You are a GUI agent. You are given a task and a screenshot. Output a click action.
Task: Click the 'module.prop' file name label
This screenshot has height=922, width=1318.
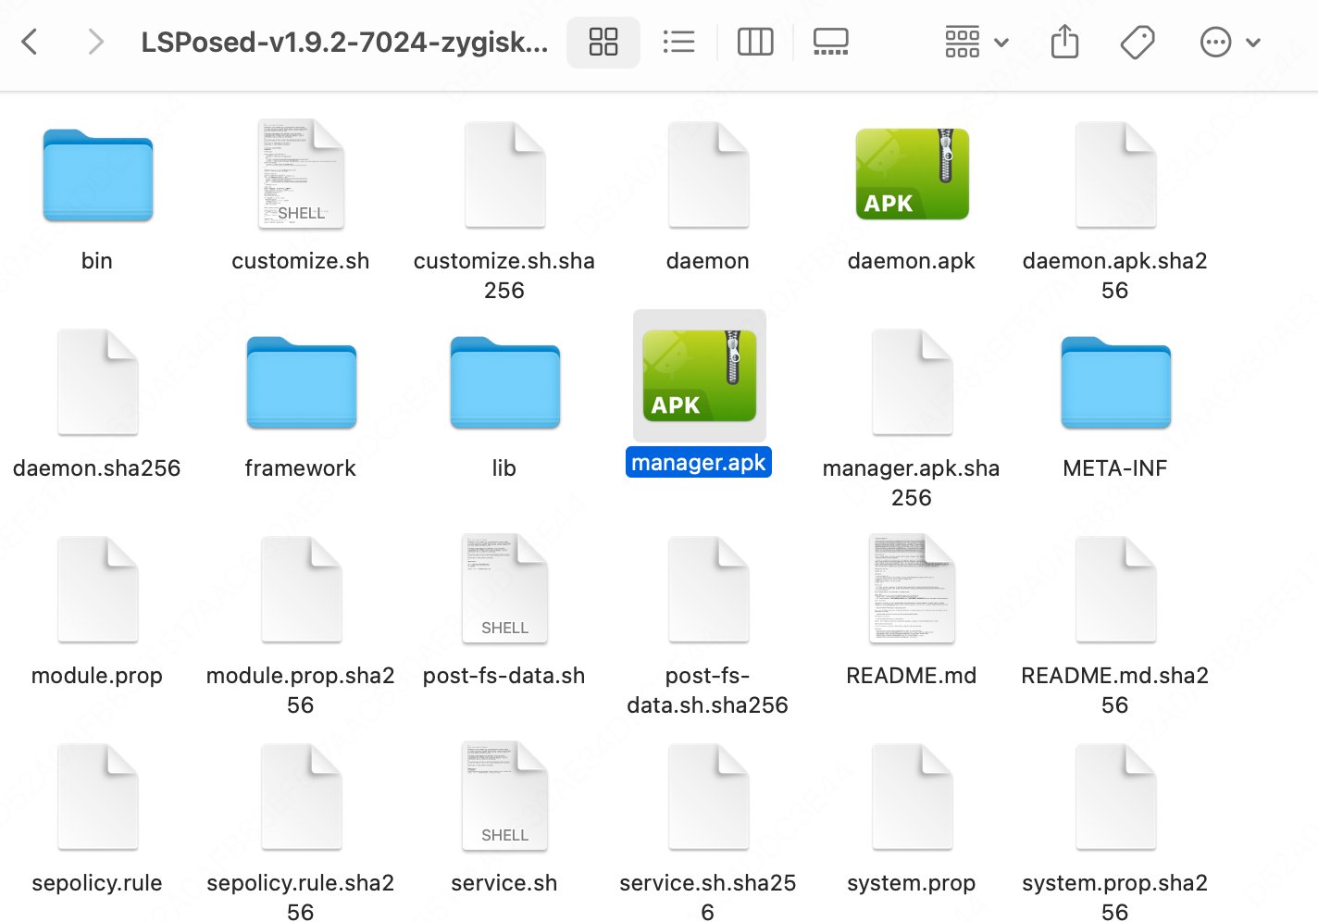(x=97, y=676)
